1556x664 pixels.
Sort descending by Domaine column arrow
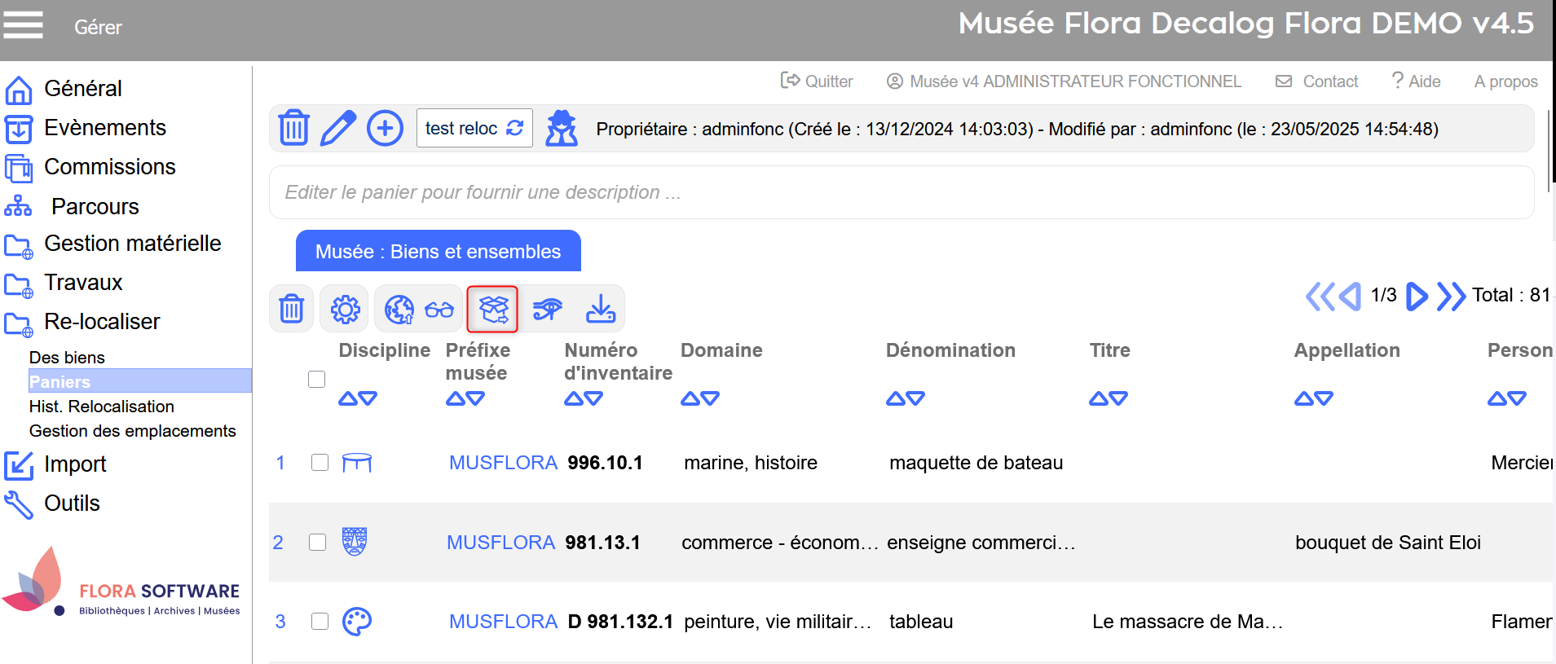coord(710,398)
